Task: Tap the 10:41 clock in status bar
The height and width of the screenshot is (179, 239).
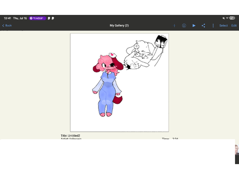Action: click(7, 18)
